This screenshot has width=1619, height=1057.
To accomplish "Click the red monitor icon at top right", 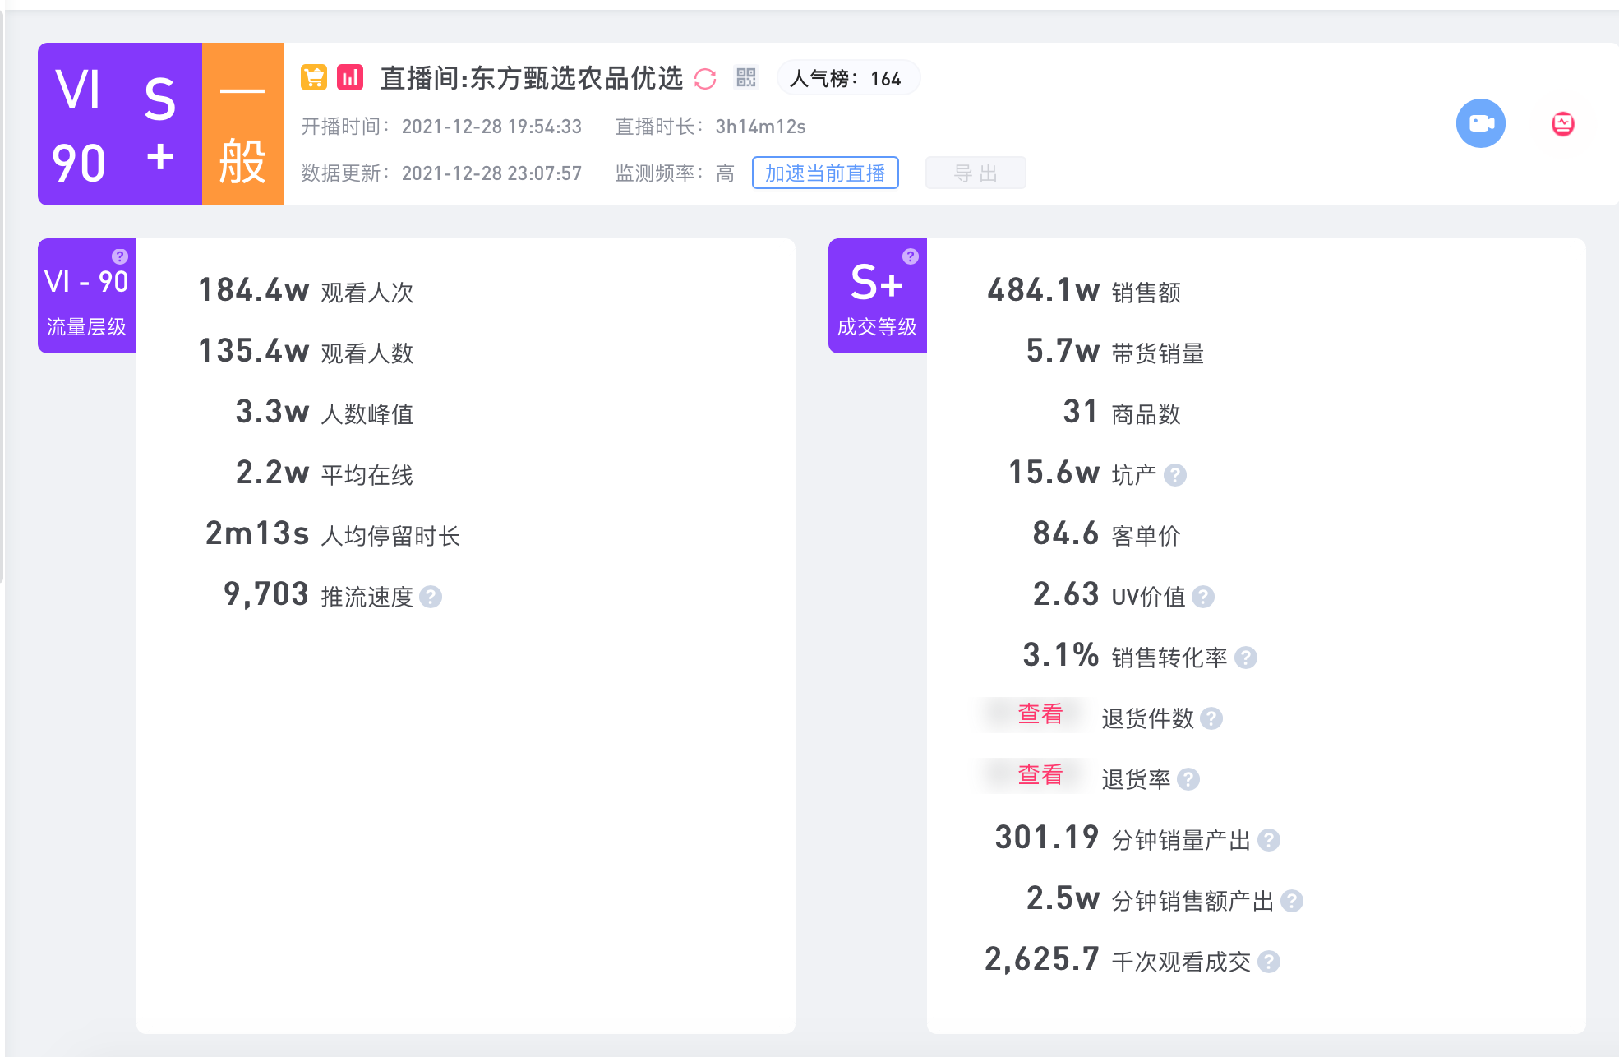I will pyautogui.click(x=1562, y=124).
